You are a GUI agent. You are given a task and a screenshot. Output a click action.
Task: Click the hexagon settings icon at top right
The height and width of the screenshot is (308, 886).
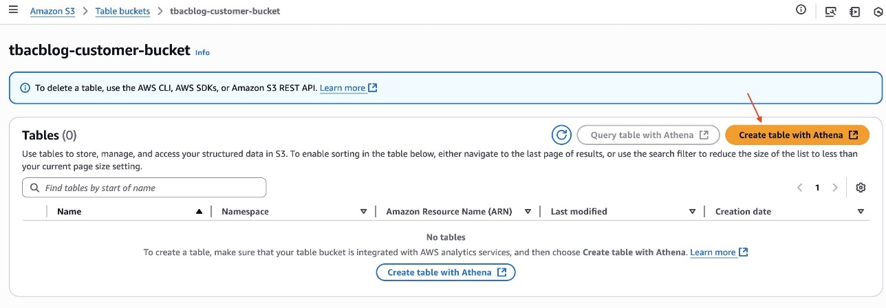point(879,12)
